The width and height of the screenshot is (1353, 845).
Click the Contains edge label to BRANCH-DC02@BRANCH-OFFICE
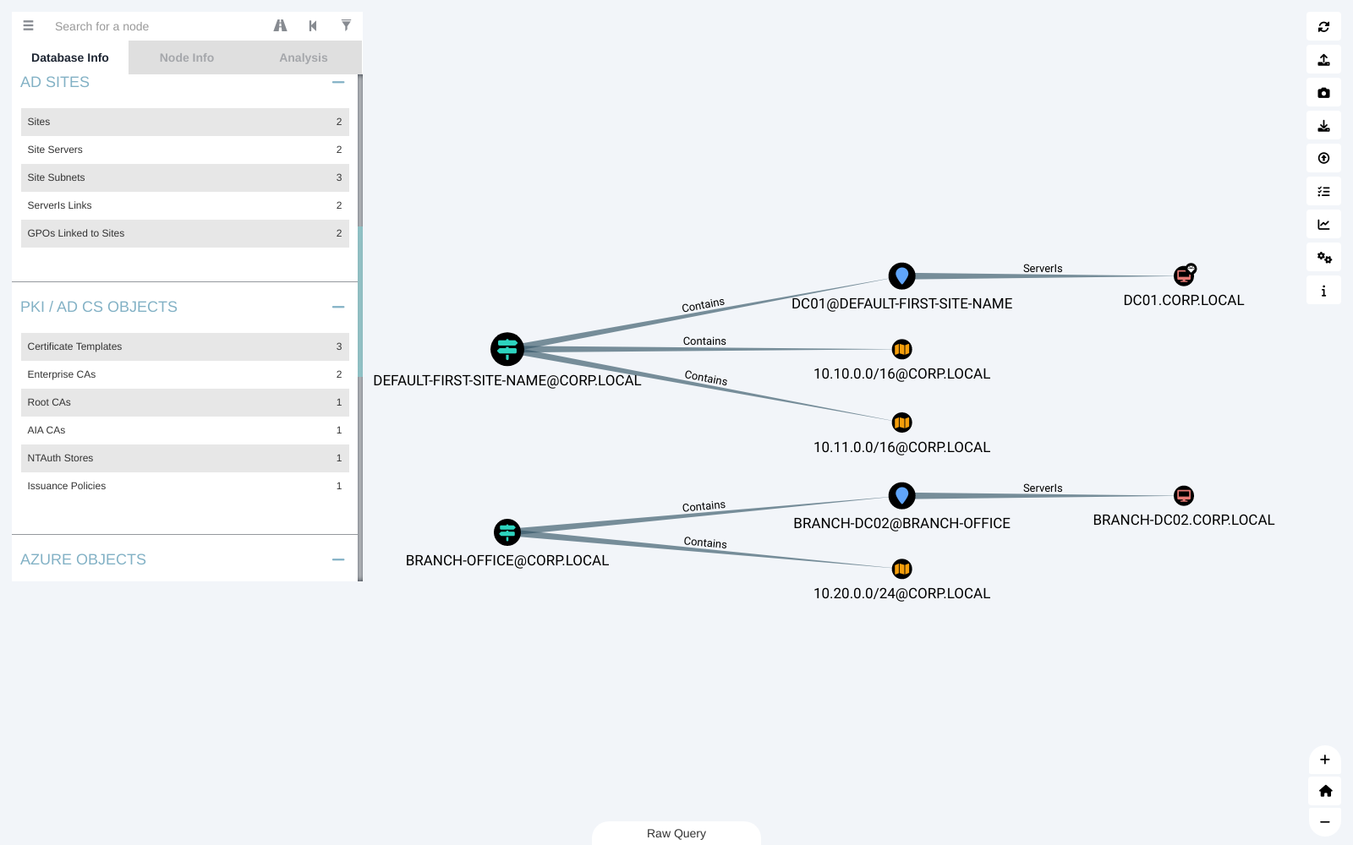tap(704, 506)
